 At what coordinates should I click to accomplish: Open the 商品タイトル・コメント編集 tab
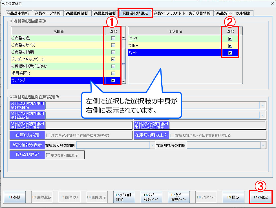[x=233, y=13]
